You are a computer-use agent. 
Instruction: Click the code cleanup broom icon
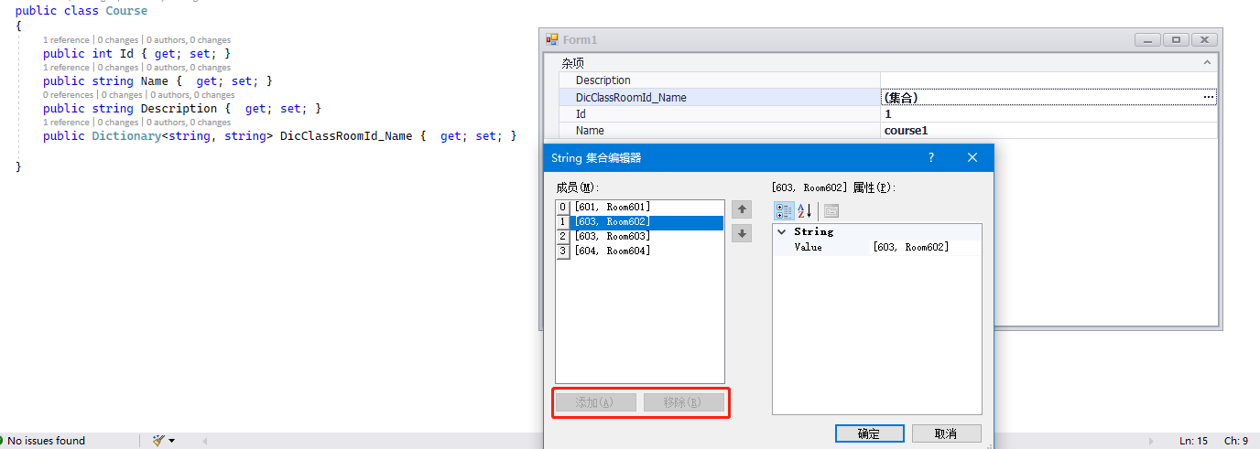pyautogui.click(x=158, y=441)
